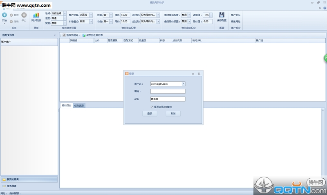
Task: Click the green round icon on the right edge
Action: 325,58
